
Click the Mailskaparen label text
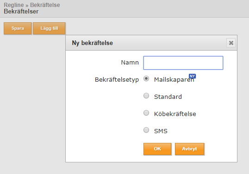pos(174,80)
